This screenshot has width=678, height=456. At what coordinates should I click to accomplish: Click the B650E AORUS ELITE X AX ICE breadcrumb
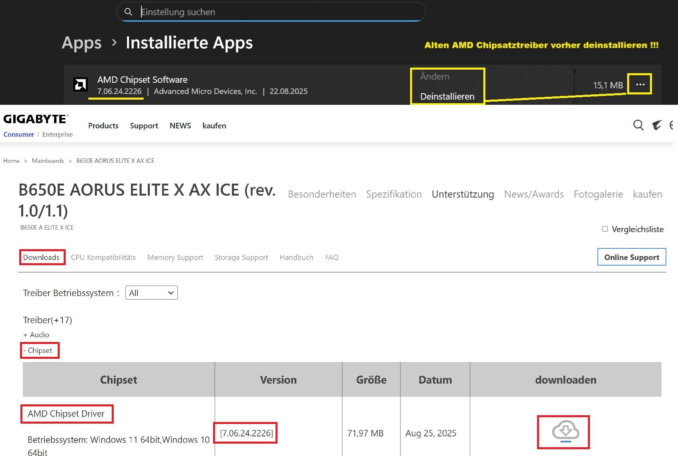click(x=115, y=161)
